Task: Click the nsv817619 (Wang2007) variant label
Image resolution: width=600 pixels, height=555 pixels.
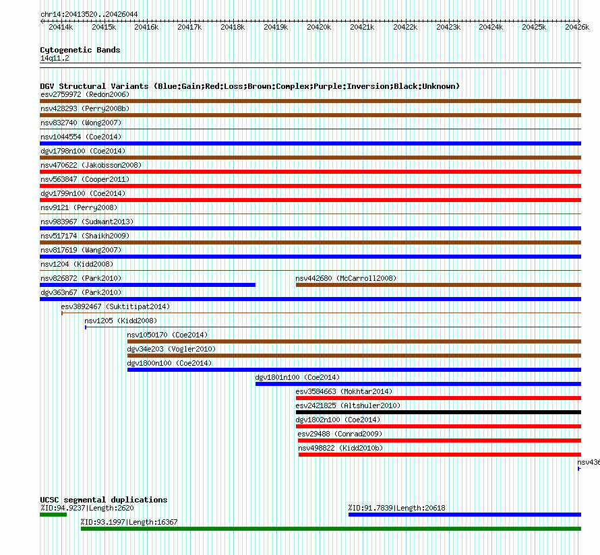Action: (x=81, y=250)
